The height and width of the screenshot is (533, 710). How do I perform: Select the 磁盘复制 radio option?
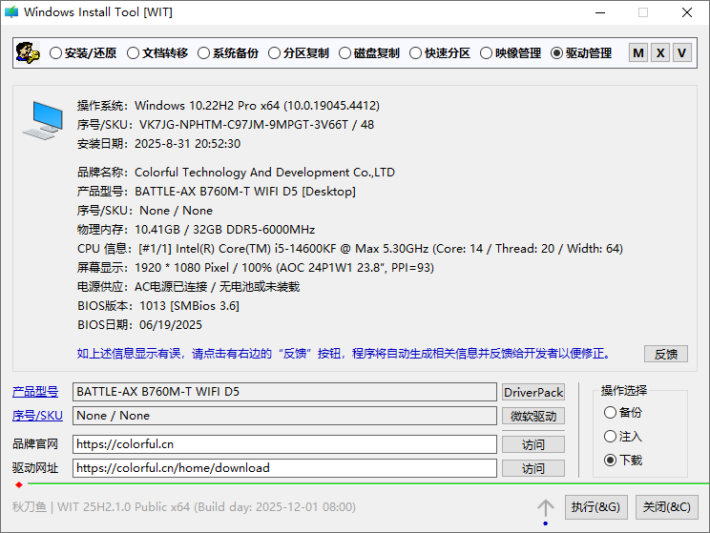point(369,53)
